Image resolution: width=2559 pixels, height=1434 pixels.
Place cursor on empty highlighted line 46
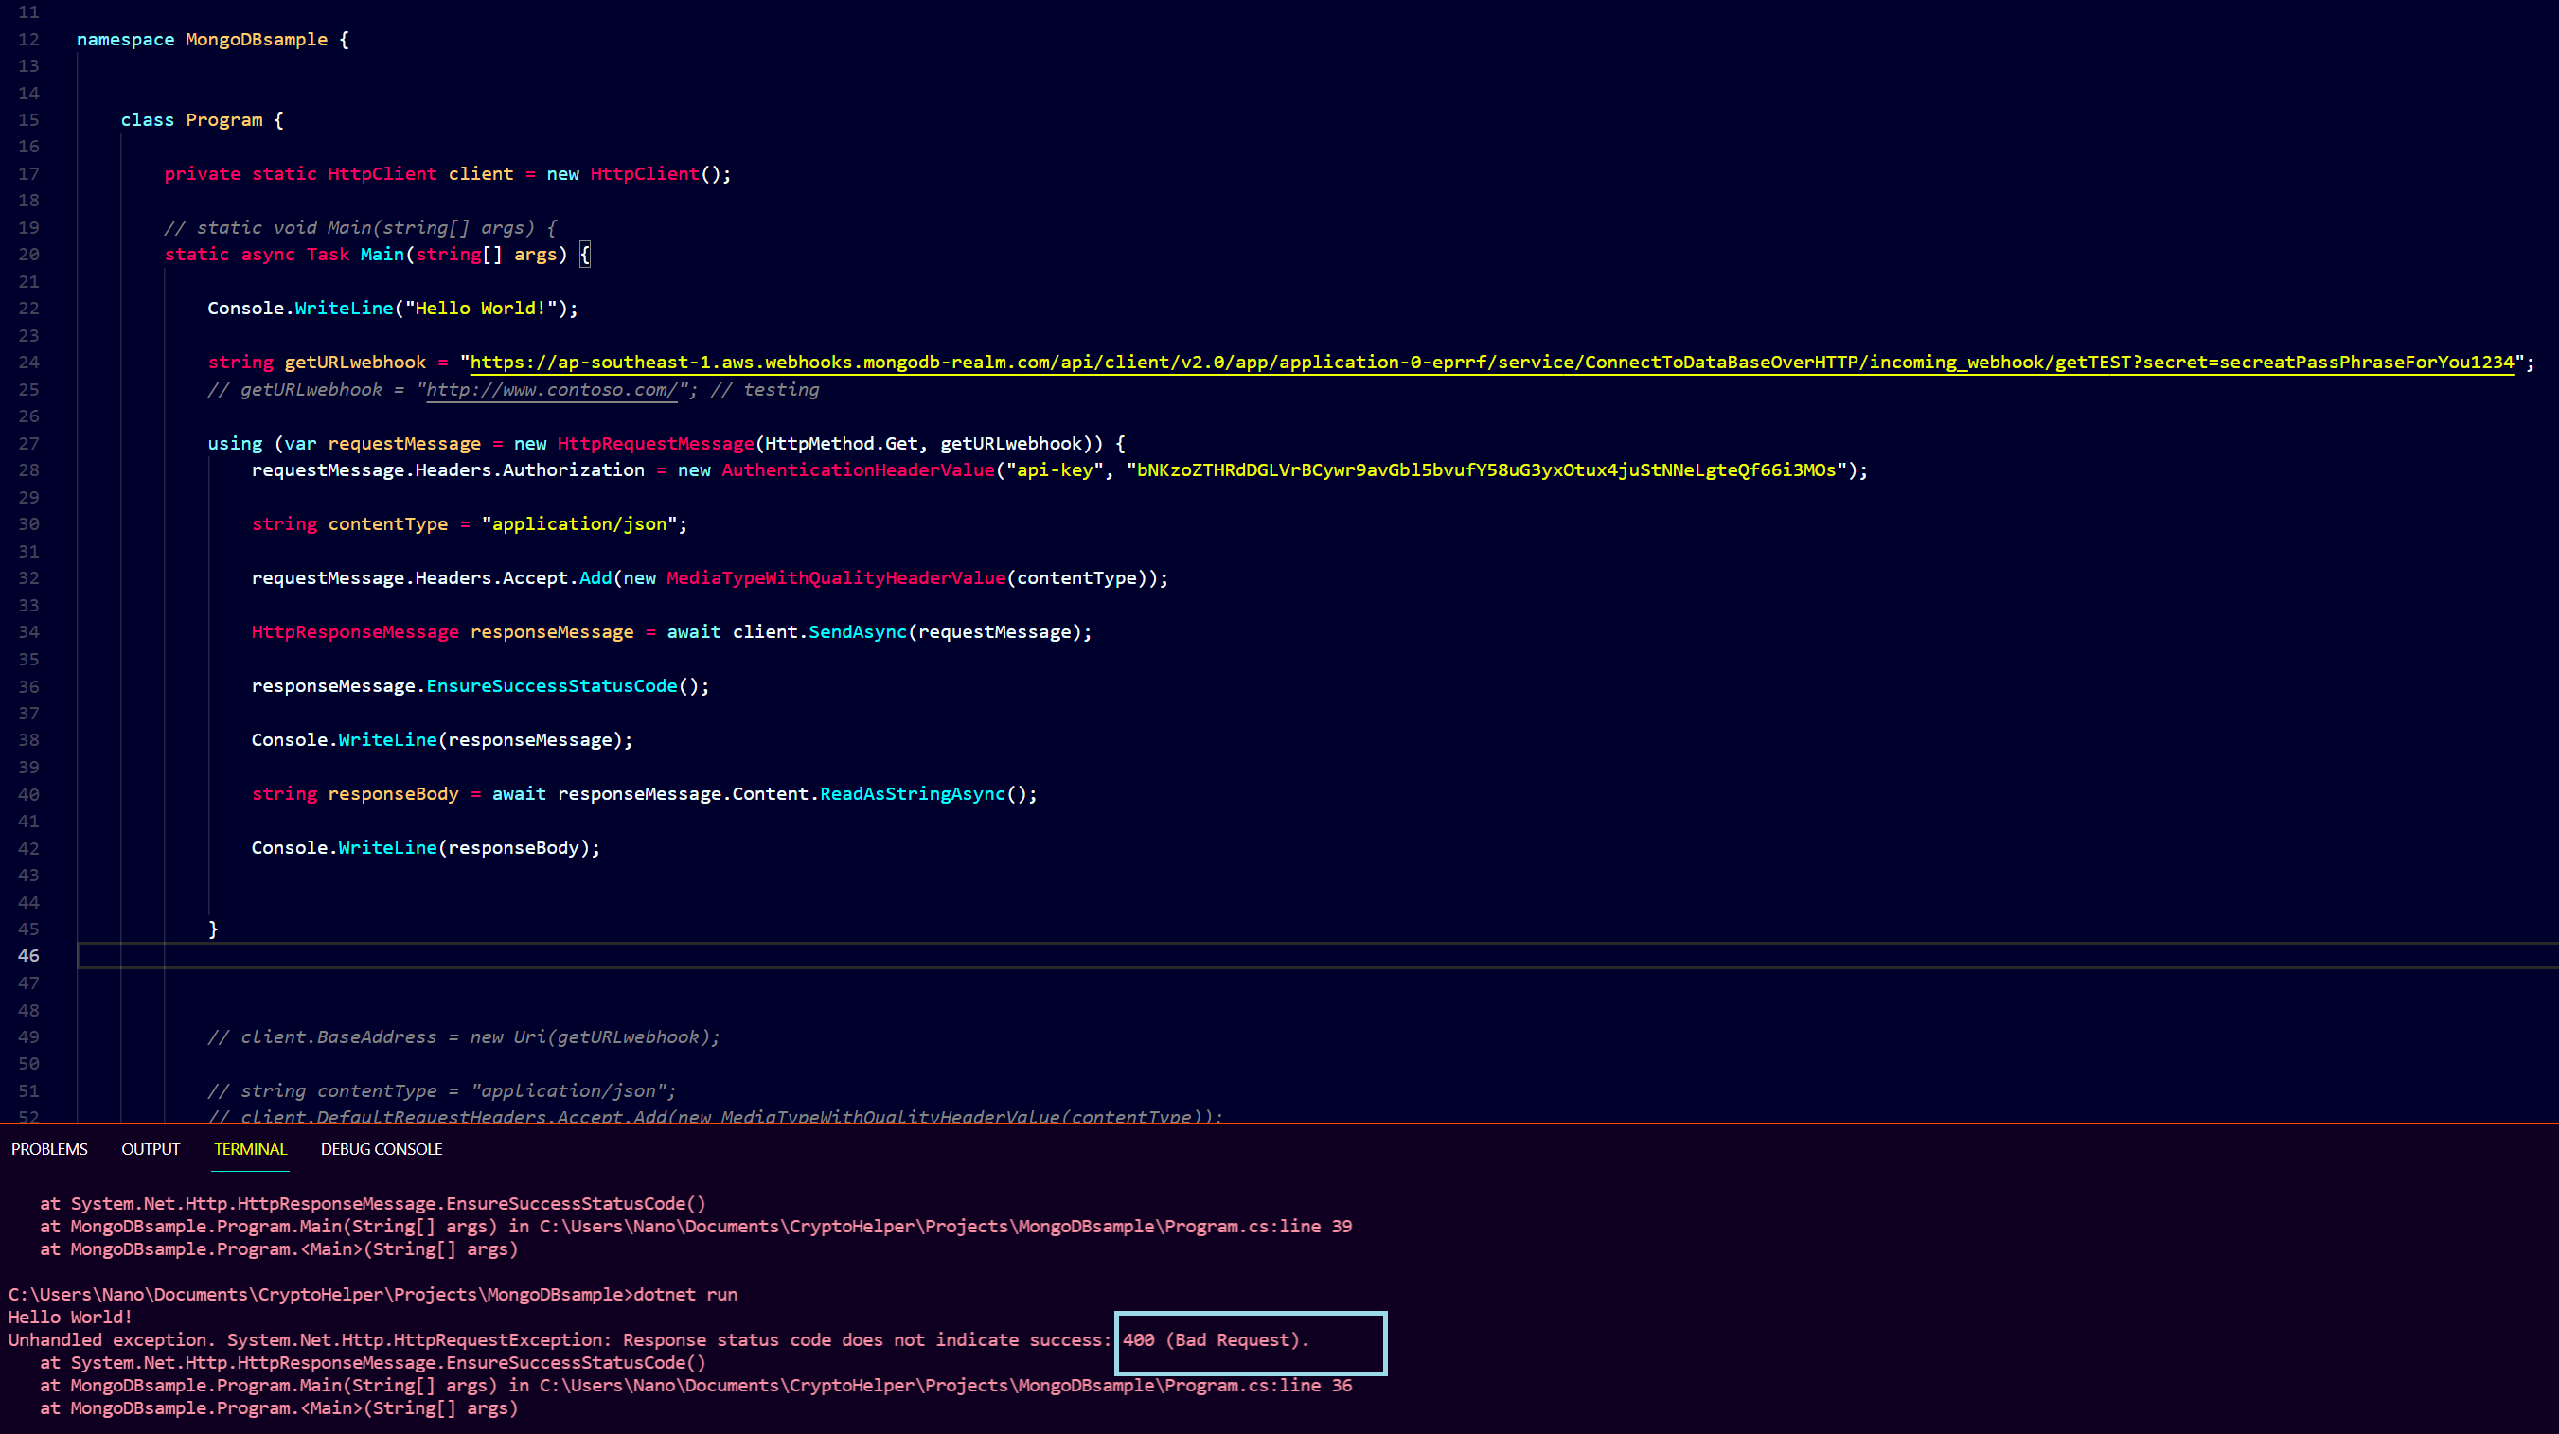596,955
